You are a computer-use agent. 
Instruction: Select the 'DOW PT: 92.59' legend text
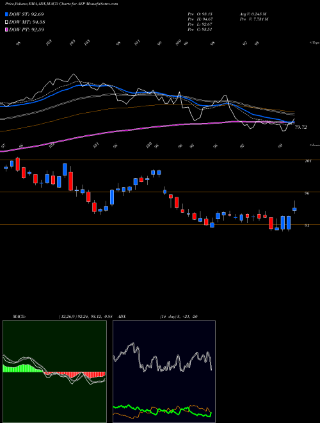click(x=27, y=29)
